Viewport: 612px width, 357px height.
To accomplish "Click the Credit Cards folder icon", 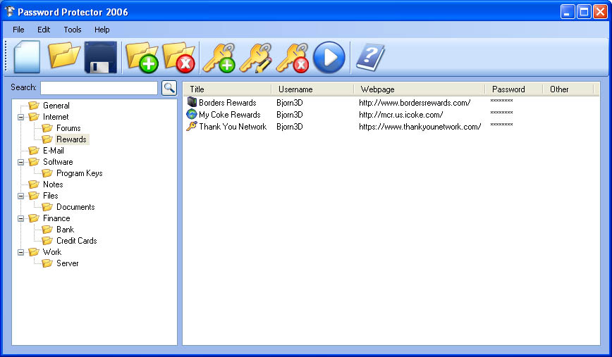I will tap(47, 241).
